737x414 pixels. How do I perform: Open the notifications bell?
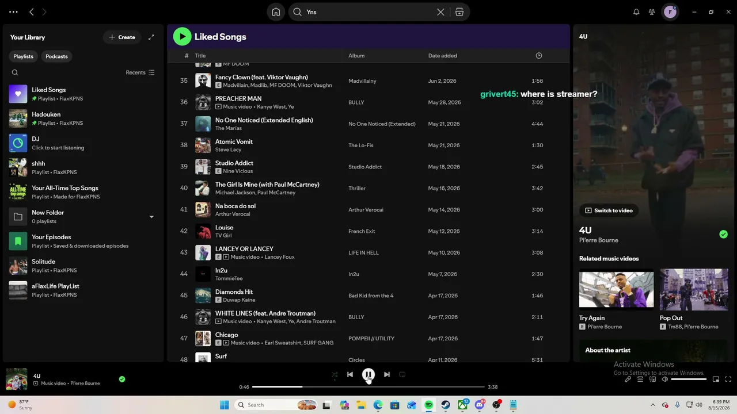[x=636, y=12]
